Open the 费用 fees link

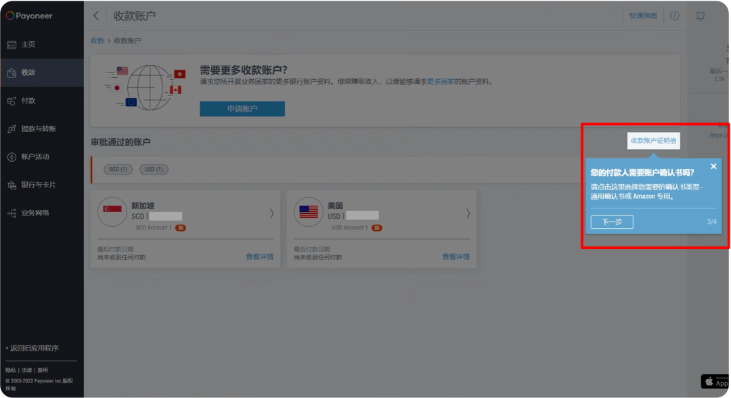point(43,370)
